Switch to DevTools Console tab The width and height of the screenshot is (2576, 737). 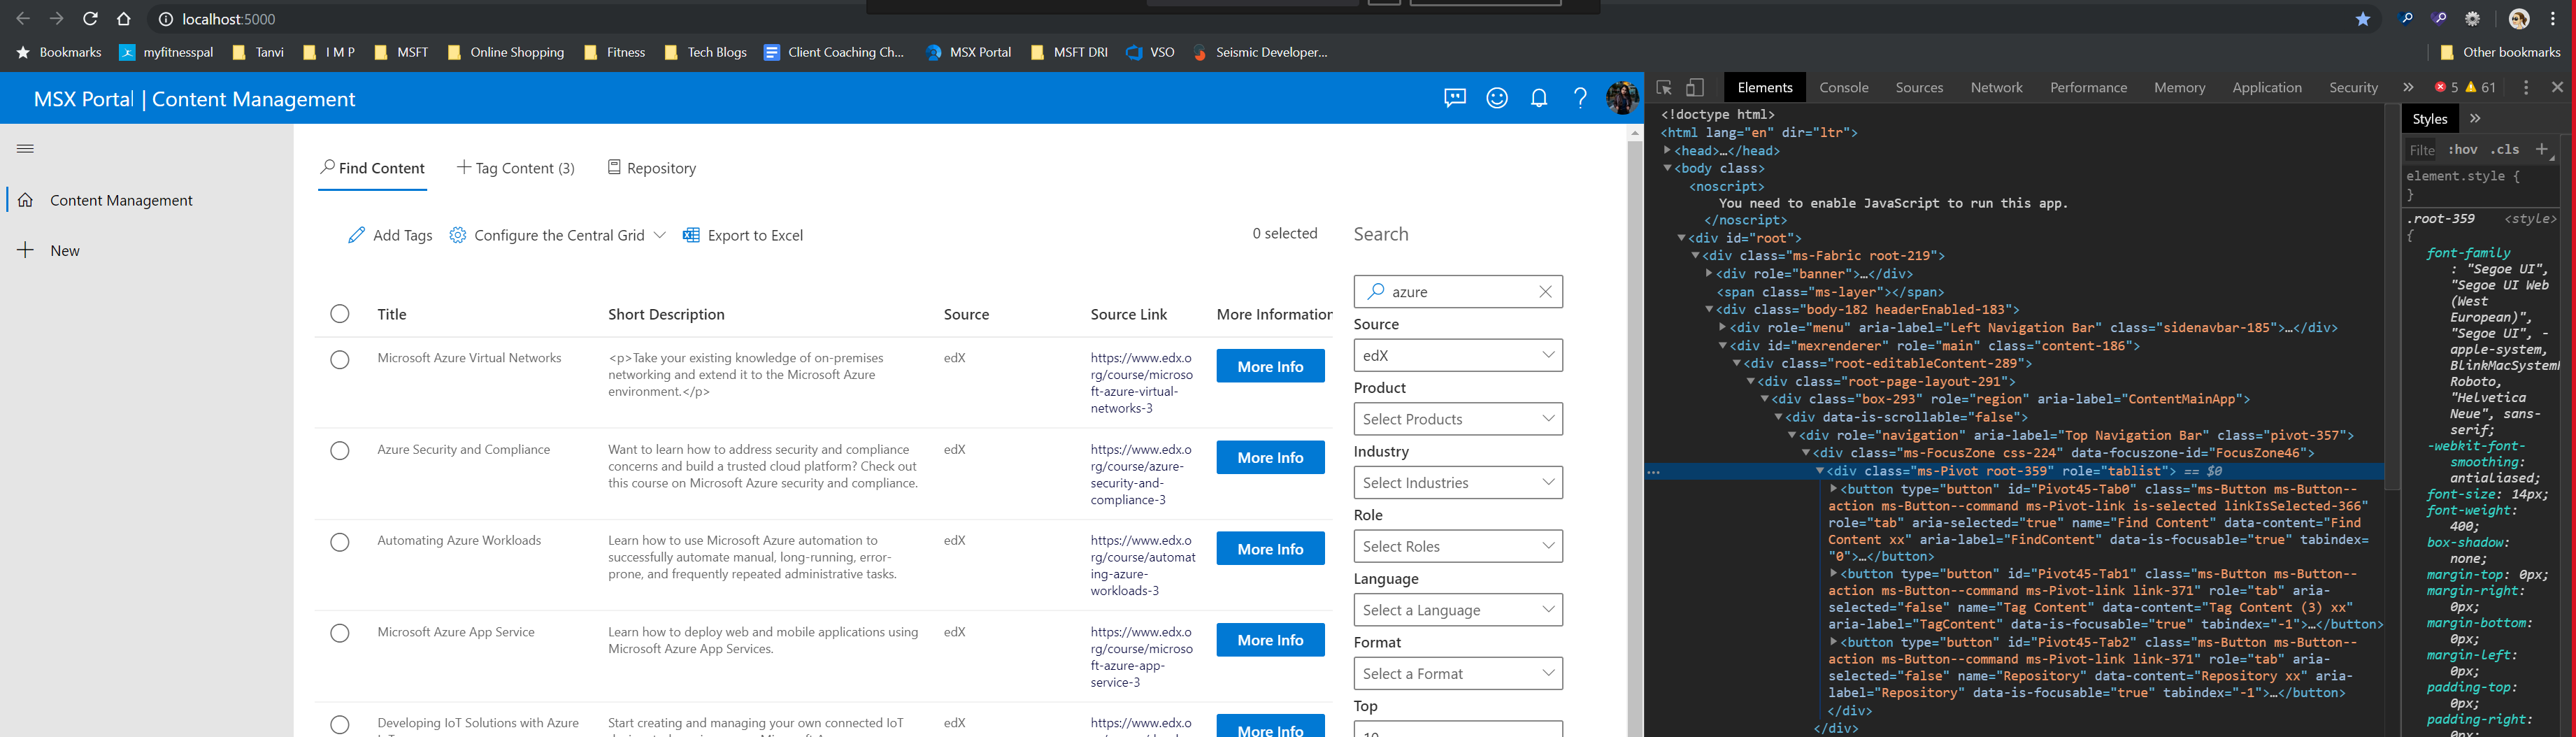pyautogui.click(x=1844, y=88)
